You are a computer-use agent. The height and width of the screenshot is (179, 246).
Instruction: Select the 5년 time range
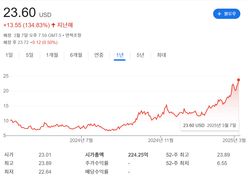(140, 55)
